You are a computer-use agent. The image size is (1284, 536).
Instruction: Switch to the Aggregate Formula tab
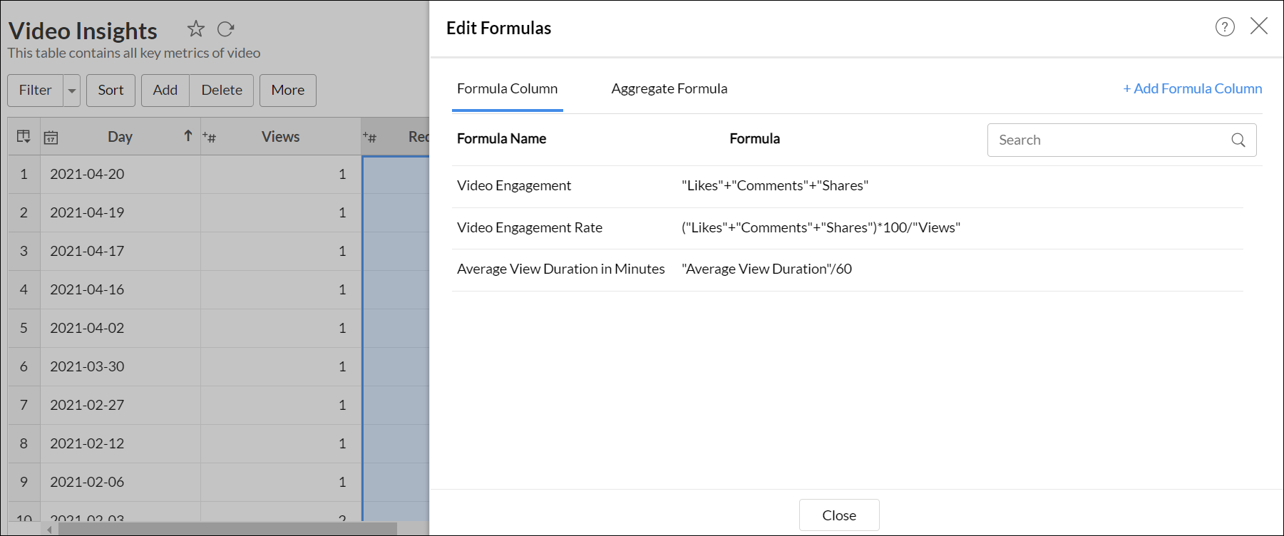(669, 89)
